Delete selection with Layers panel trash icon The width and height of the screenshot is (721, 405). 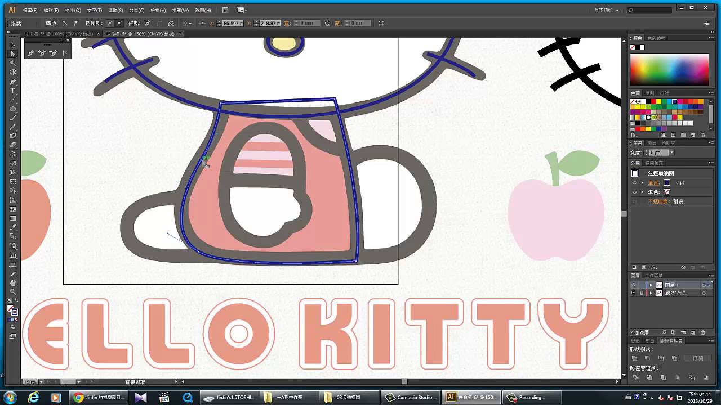[702, 332]
